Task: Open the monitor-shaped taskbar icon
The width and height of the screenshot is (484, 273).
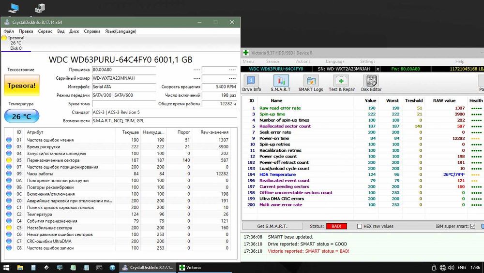Action: (x=60, y=268)
